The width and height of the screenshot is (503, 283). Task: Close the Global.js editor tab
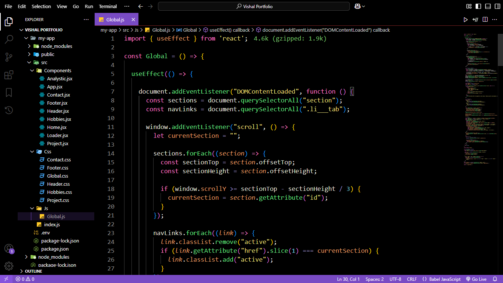pyautogui.click(x=133, y=20)
